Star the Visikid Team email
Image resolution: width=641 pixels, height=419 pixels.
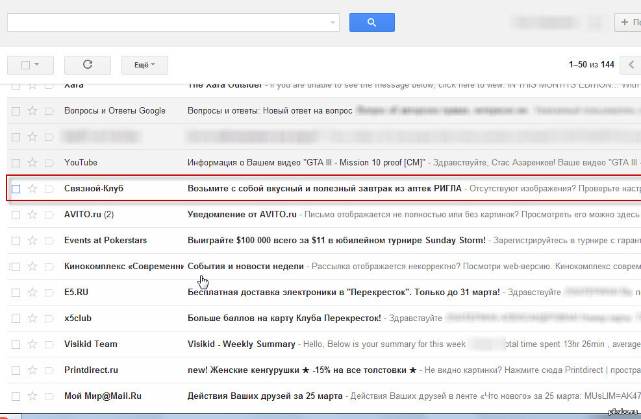(x=32, y=344)
